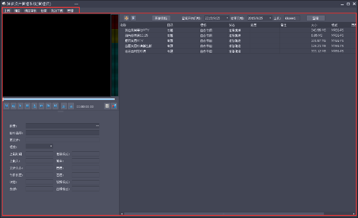Step back one frame icon
This screenshot has height=218, width=358.
point(13,106)
